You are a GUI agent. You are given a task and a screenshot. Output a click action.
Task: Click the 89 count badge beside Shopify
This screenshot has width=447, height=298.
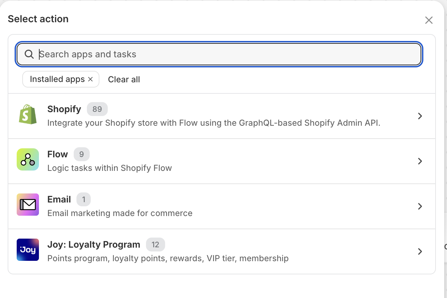tap(97, 109)
